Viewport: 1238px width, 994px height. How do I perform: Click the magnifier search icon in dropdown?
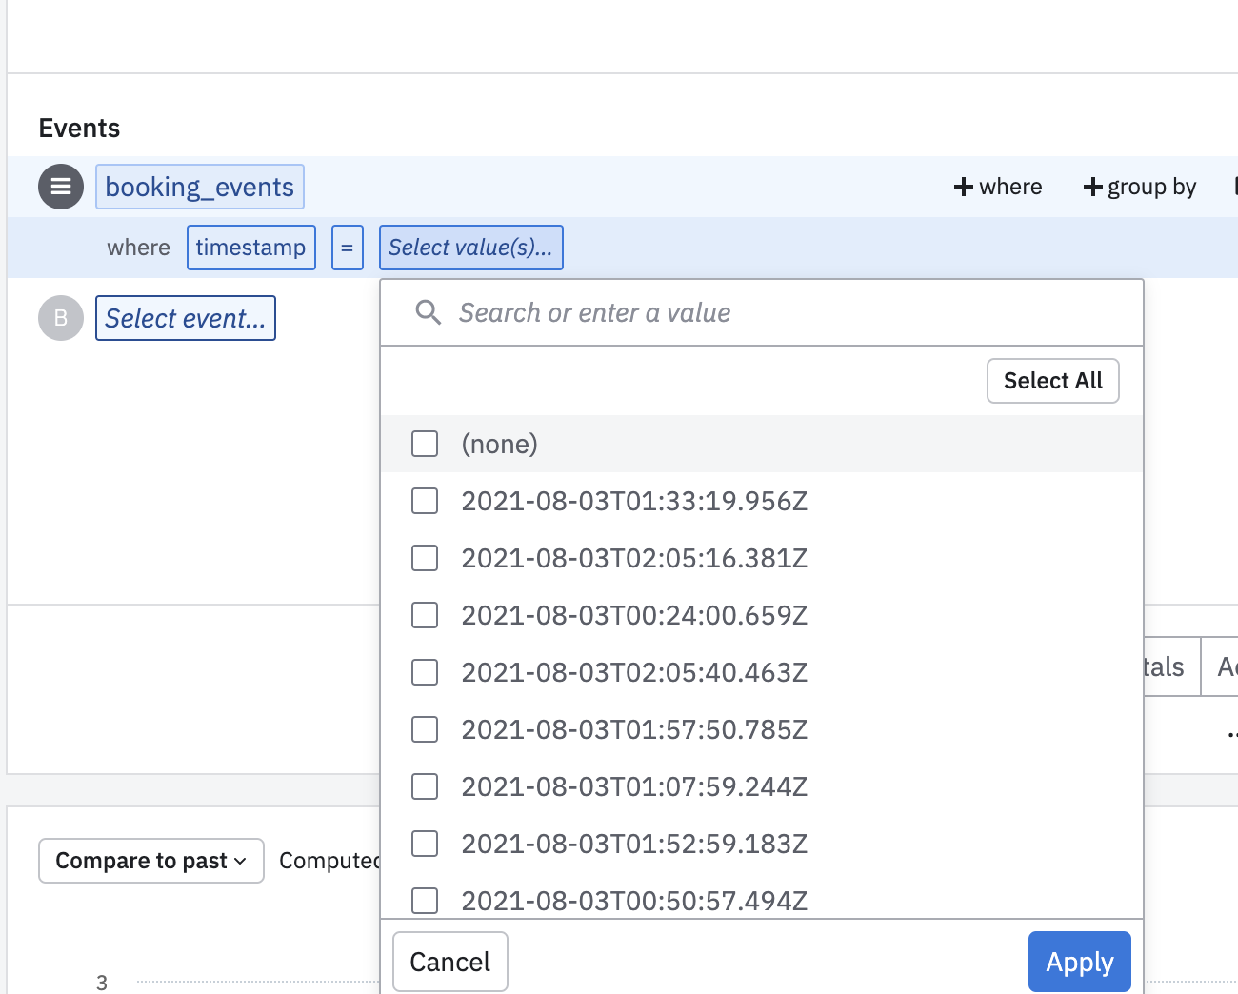[x=429, y=312]
